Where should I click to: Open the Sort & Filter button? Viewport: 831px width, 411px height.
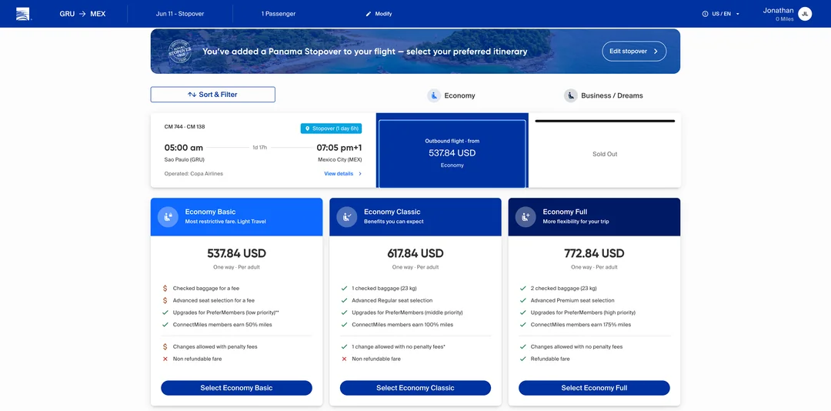pyautogui.click(x=212, y=95)
